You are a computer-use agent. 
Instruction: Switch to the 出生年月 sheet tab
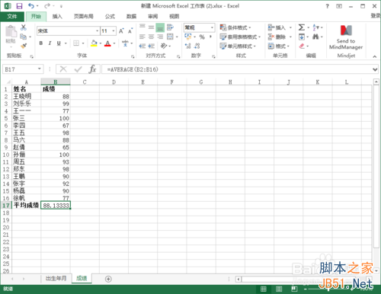click(56, 278)
